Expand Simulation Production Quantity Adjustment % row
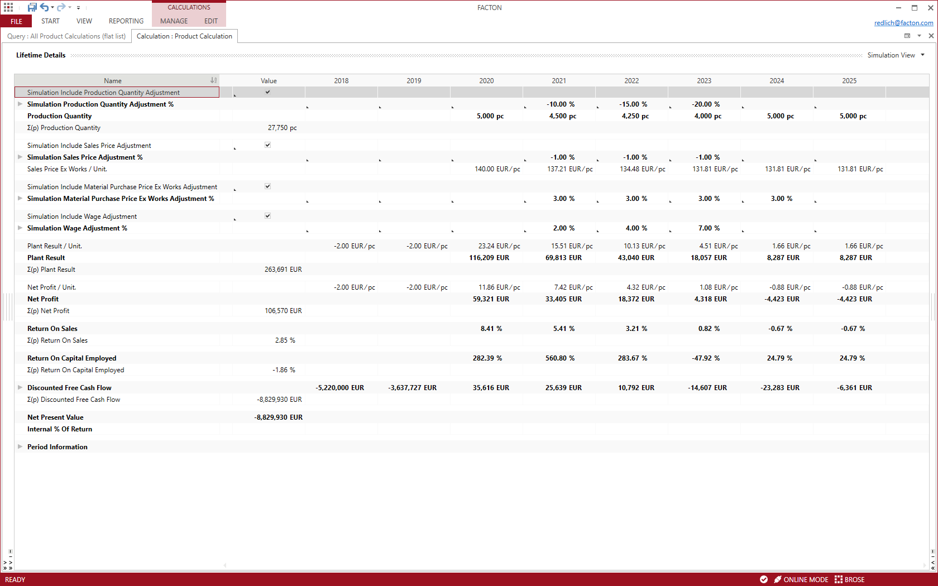 20,104
